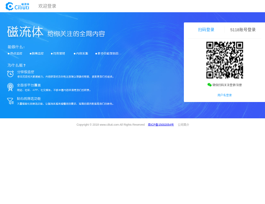The width and height of the screenshot is (265, 204).
Task: Select the 扫码登录 tab
Action: 206,30
